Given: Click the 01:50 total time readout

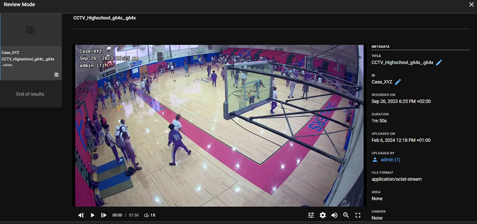Looking at the screenshot, I should [x=134, y=215].
